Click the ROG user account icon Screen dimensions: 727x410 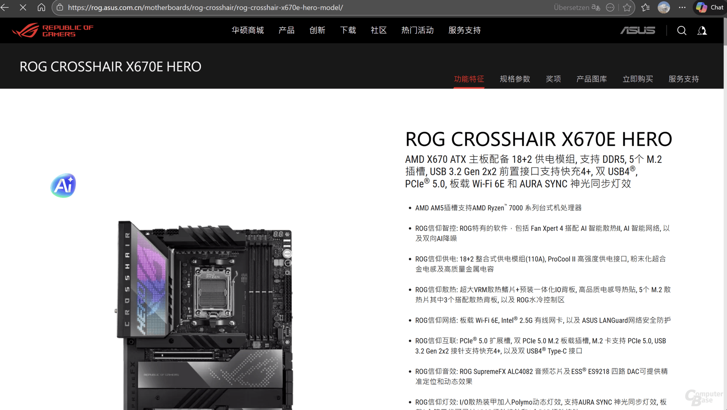click(702, 30)
